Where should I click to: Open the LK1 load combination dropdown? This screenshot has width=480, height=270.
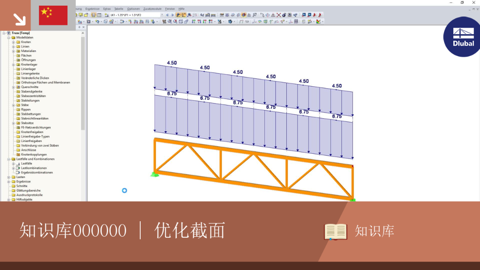pos(162,15)
